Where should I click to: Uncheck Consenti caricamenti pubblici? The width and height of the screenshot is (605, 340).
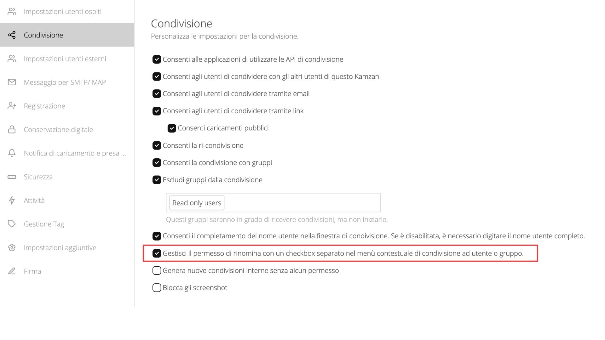click(172, 128)
